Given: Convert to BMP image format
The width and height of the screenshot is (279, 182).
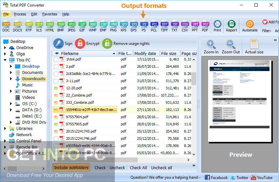Looking at the screenshot, I should pos(61,27).
